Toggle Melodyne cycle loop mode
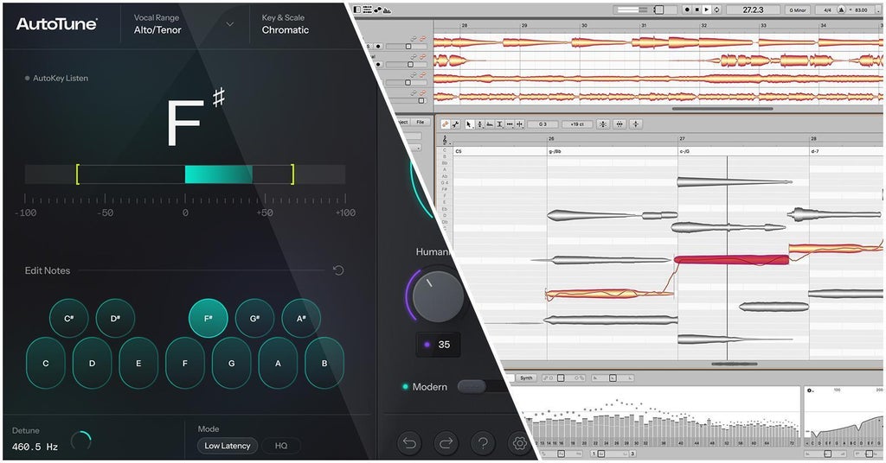 click(716, 10)
